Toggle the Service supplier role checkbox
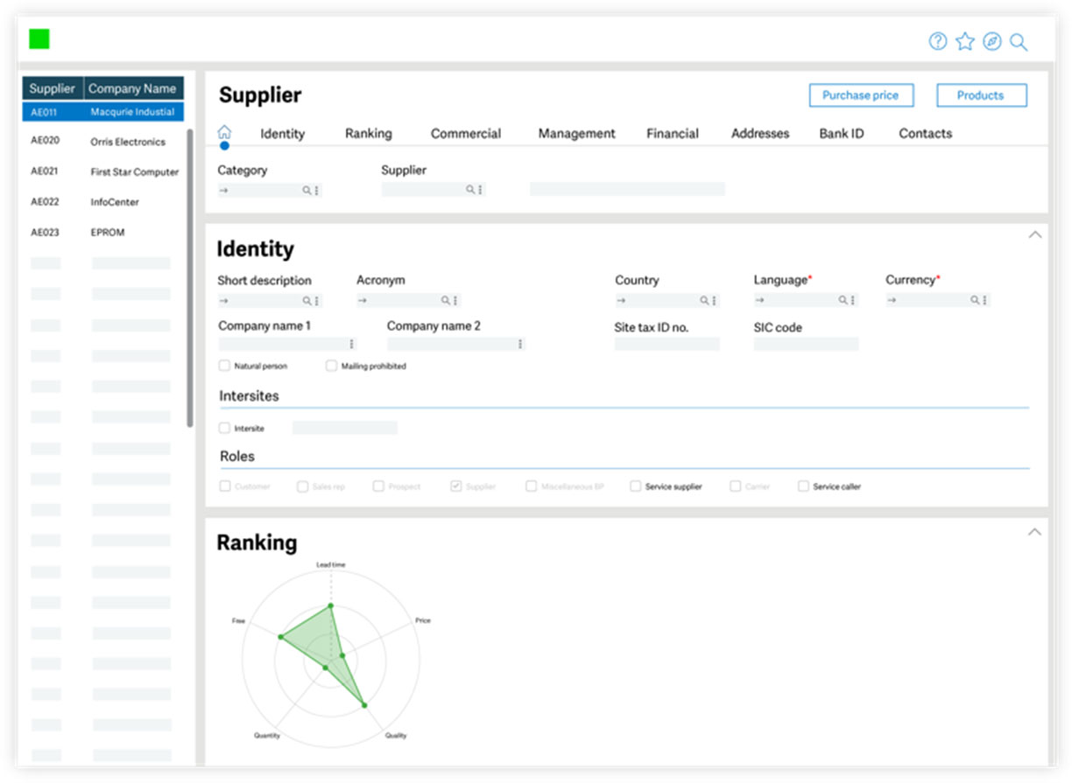The width and height of the screenshot is (1072, 783). (635, 486)
